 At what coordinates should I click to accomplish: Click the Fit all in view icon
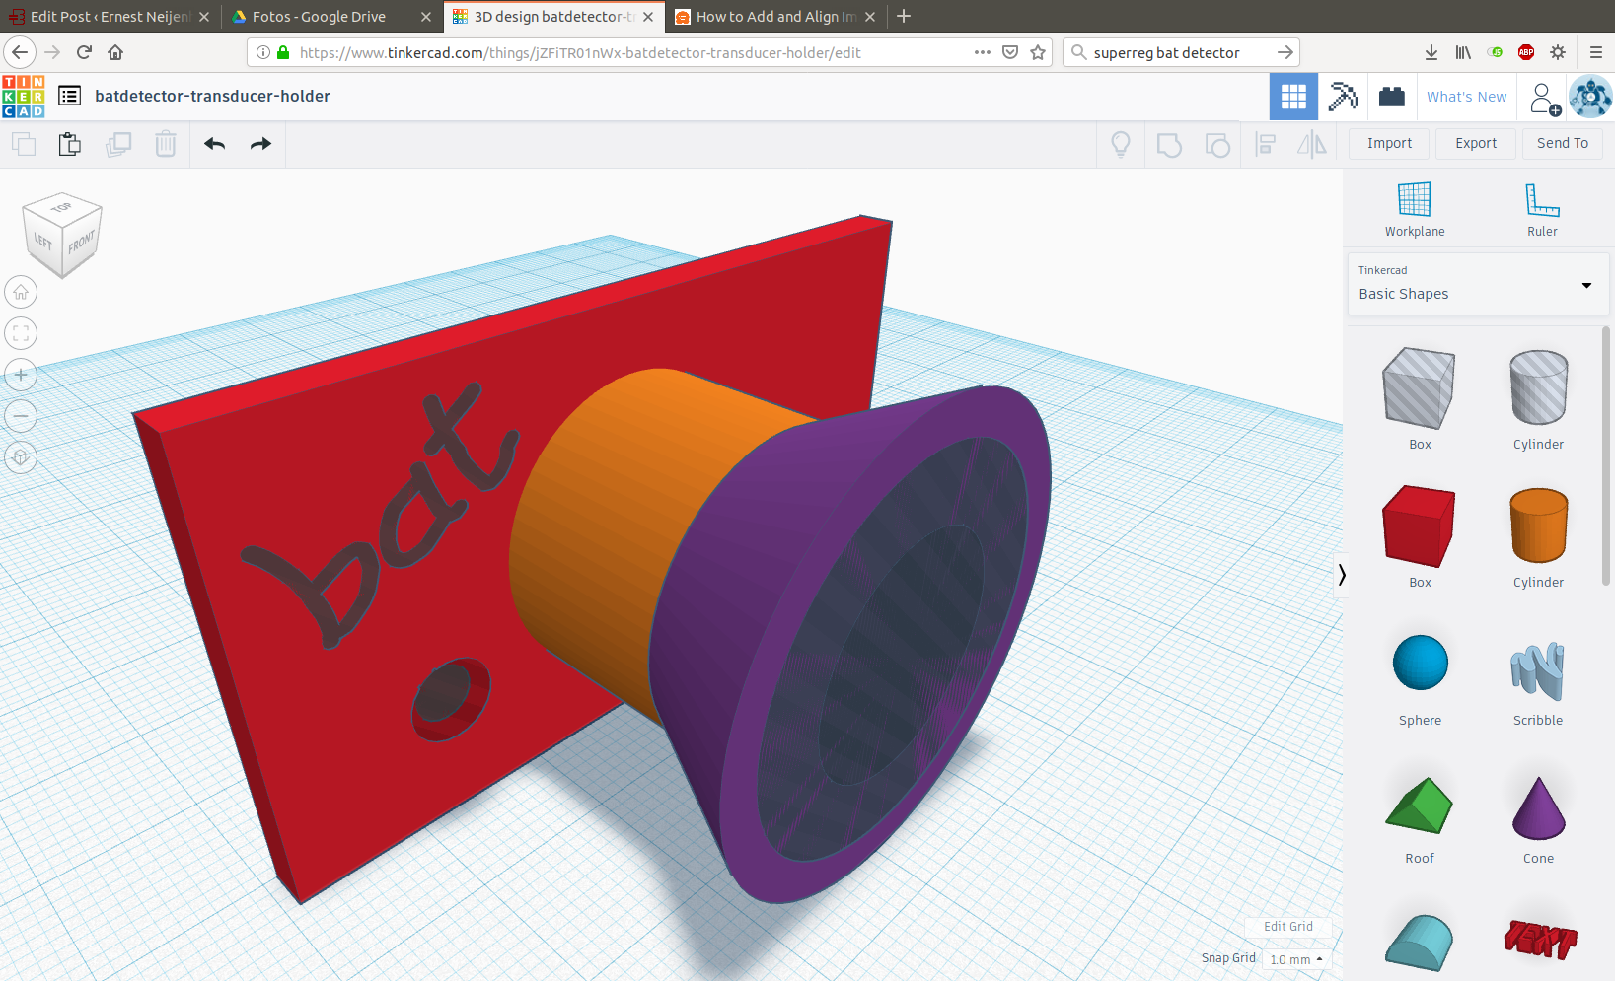(x=21, y=334)
